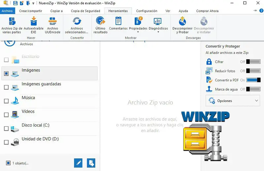Open Comentarios tool
Image resolution: width=264 pixels, height=171 pixels.
pyautogui.click(x=118, y=23)
